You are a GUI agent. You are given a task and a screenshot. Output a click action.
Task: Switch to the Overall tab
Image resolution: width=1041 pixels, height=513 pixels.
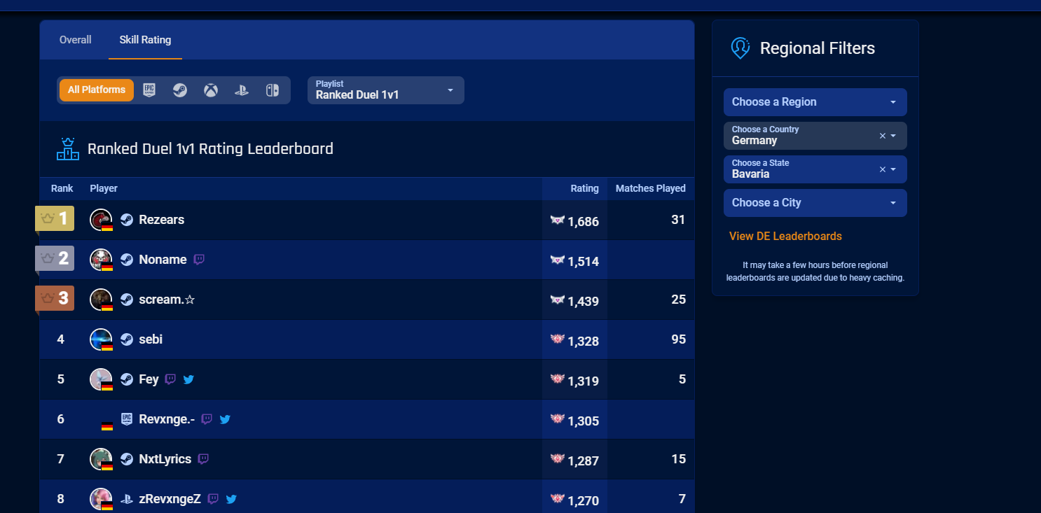point(76,40)
